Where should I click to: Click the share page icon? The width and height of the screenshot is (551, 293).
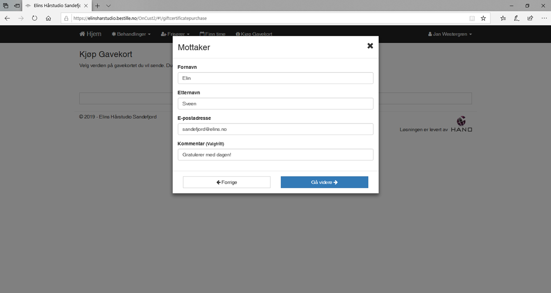(x=530, y=18)
